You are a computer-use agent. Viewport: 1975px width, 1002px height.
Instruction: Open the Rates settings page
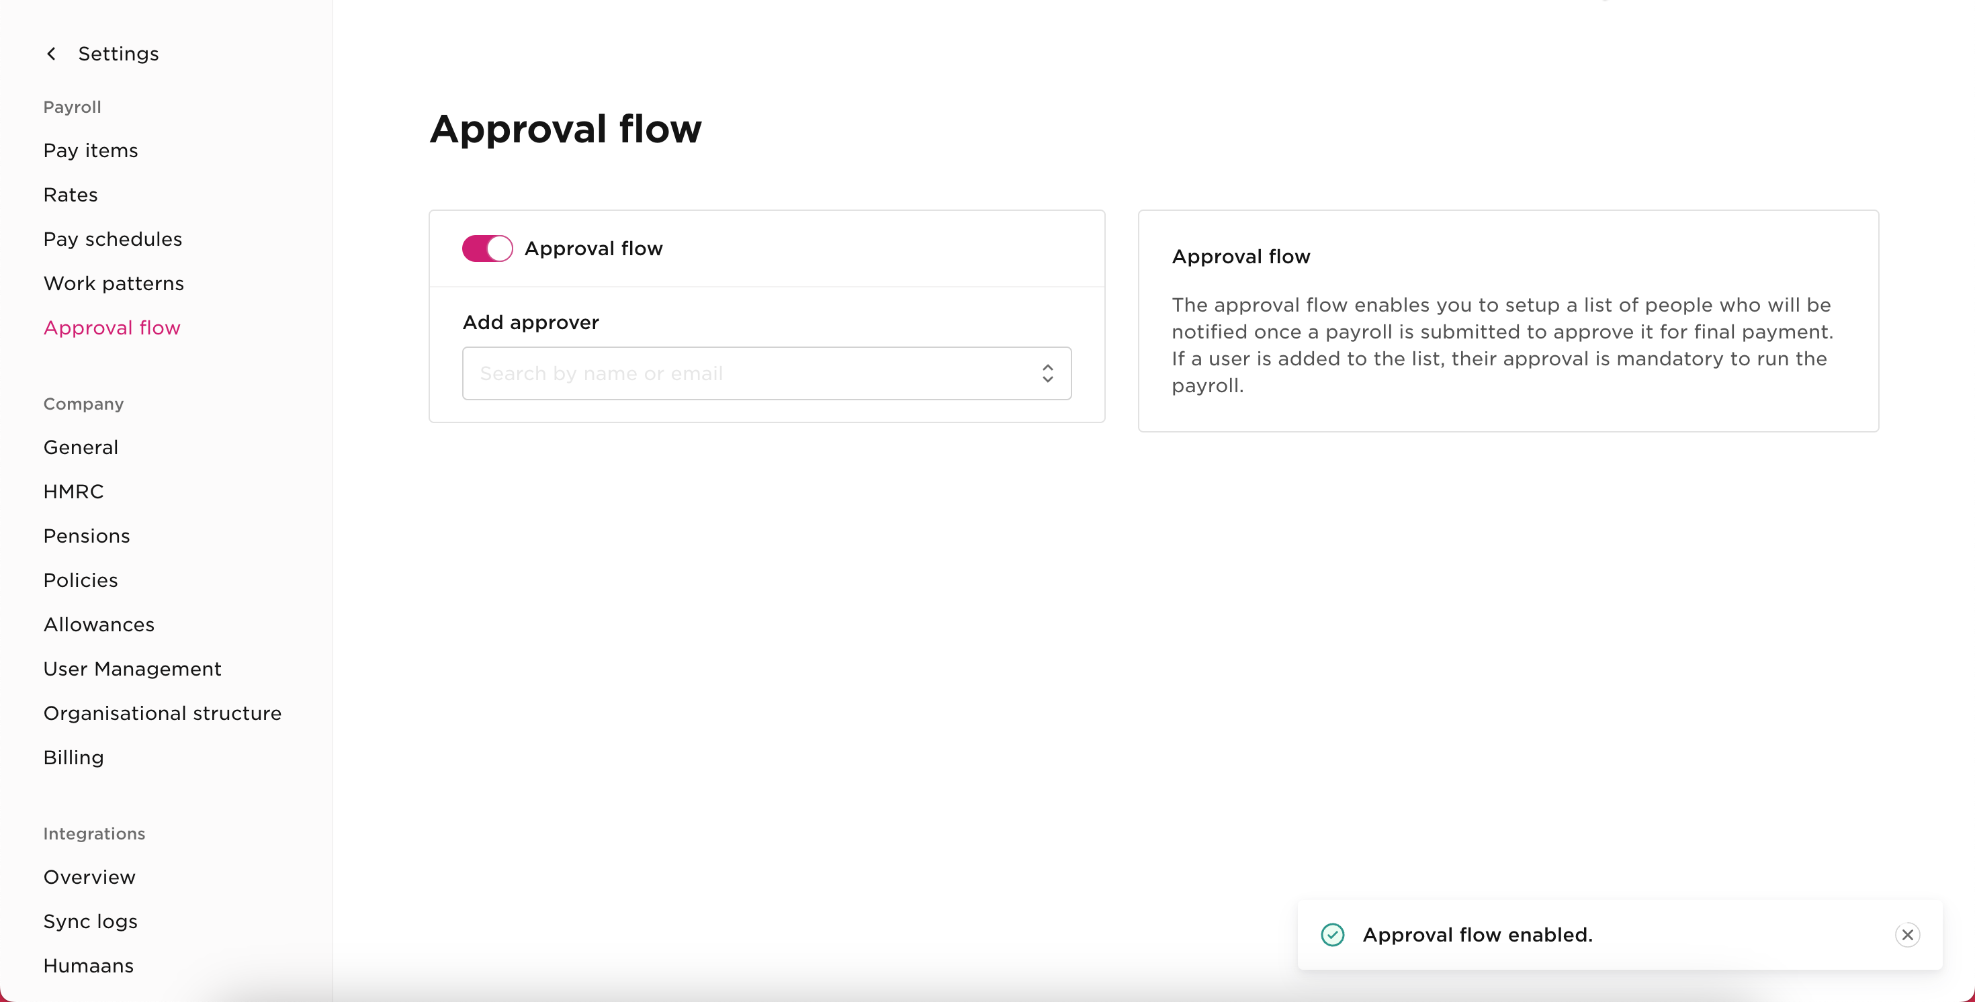pyautogui.click(x=70, y=194)
